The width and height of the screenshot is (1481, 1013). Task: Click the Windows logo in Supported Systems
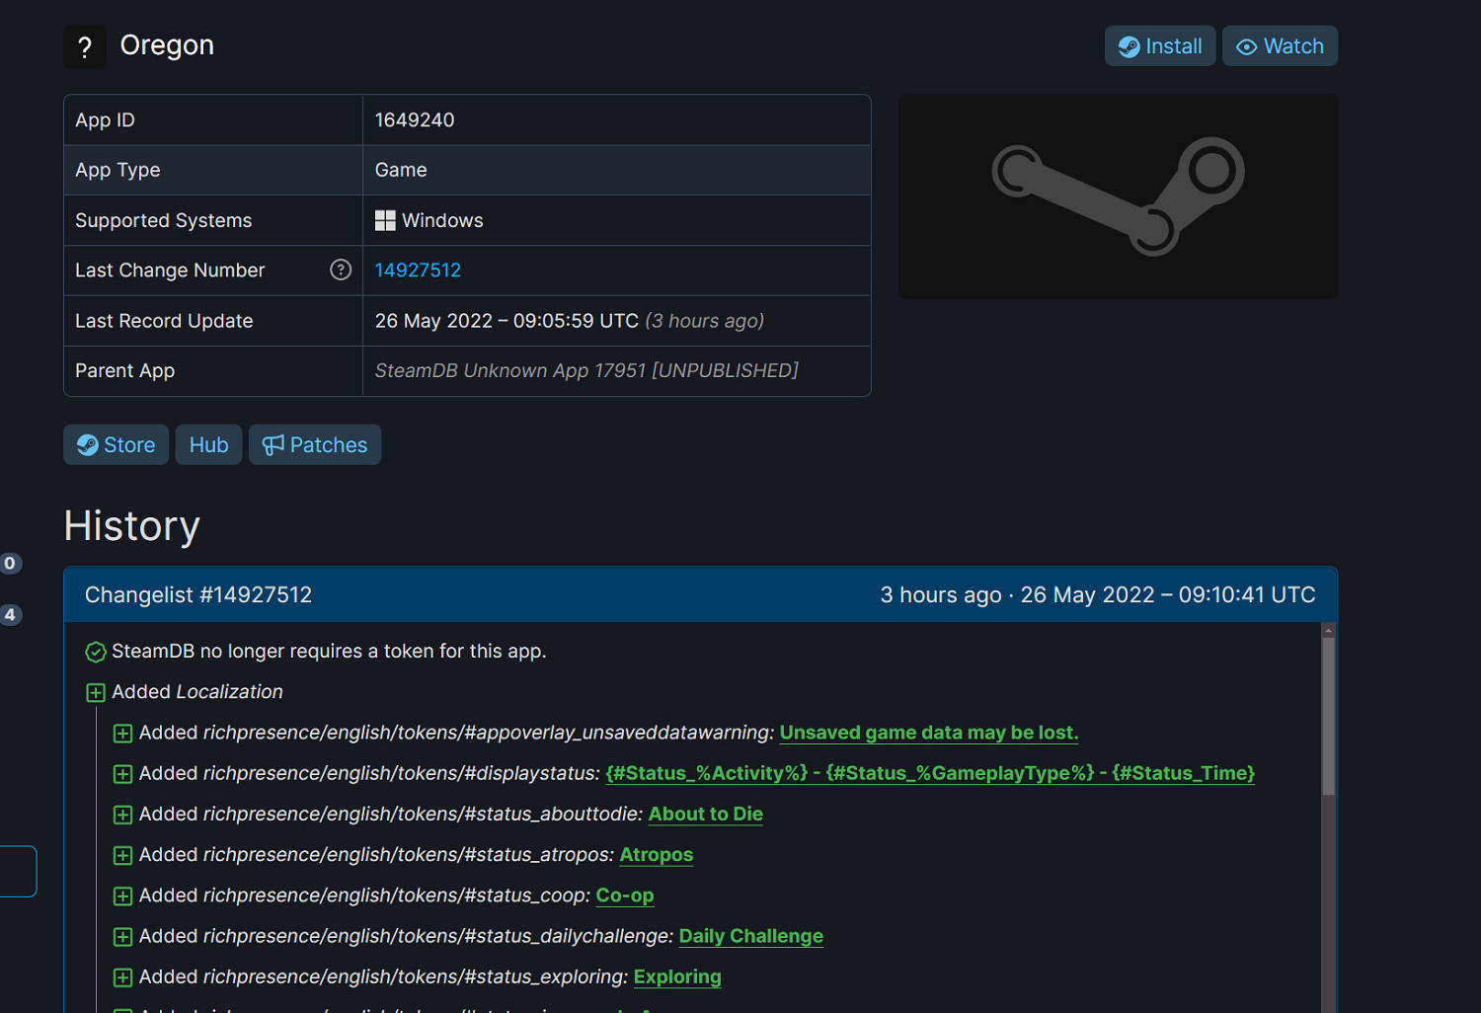[385, 221]
